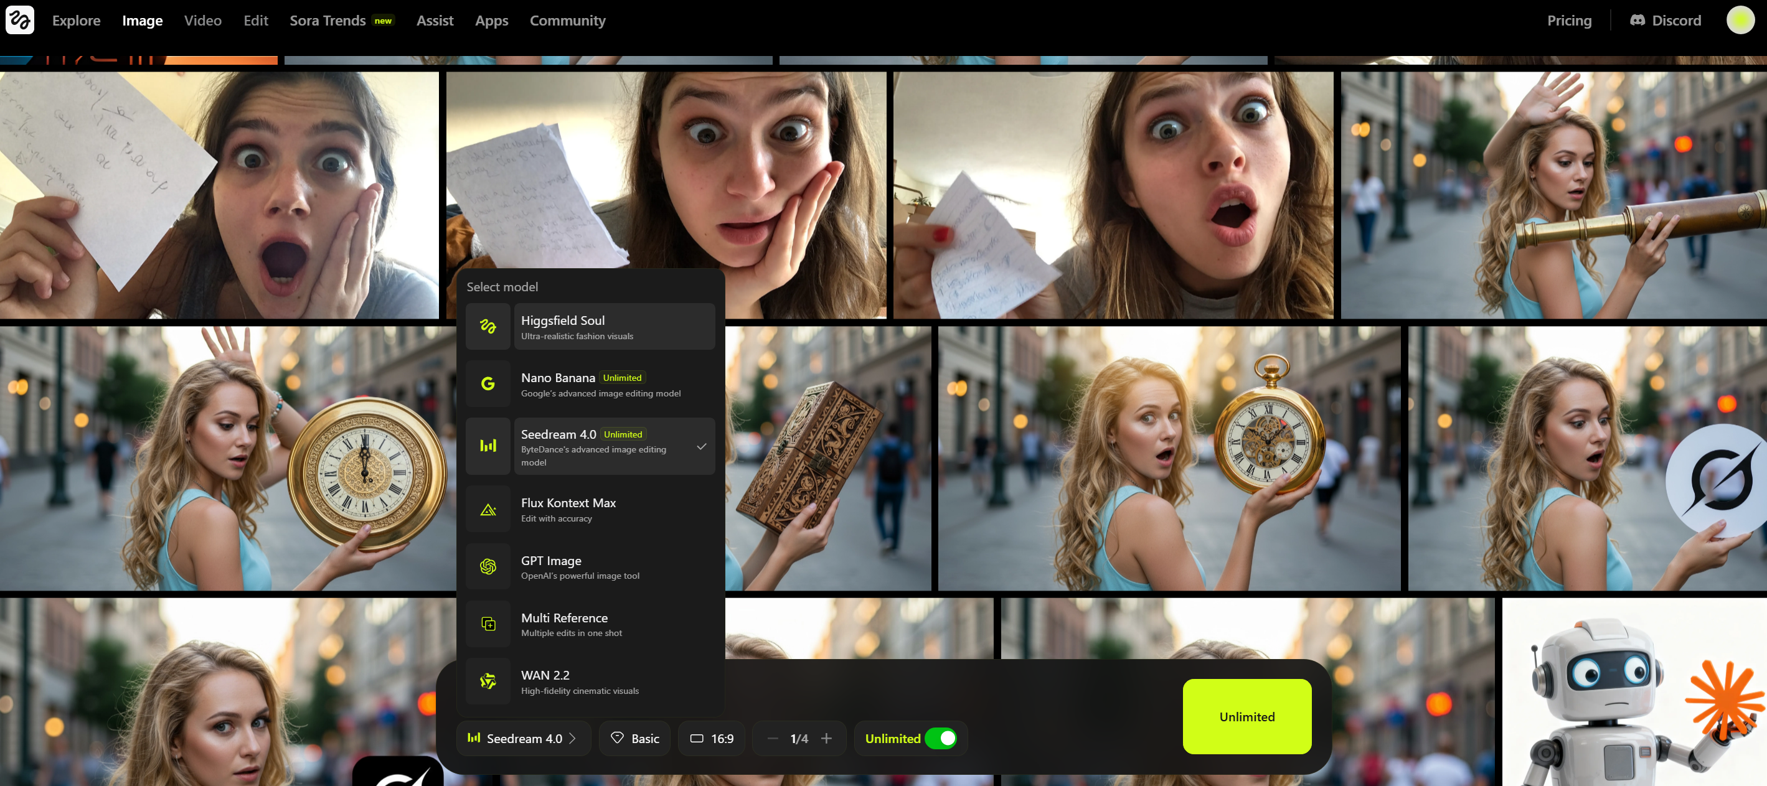Open the Basic style dropdown

pyautogui.click(x=634, y=739)
